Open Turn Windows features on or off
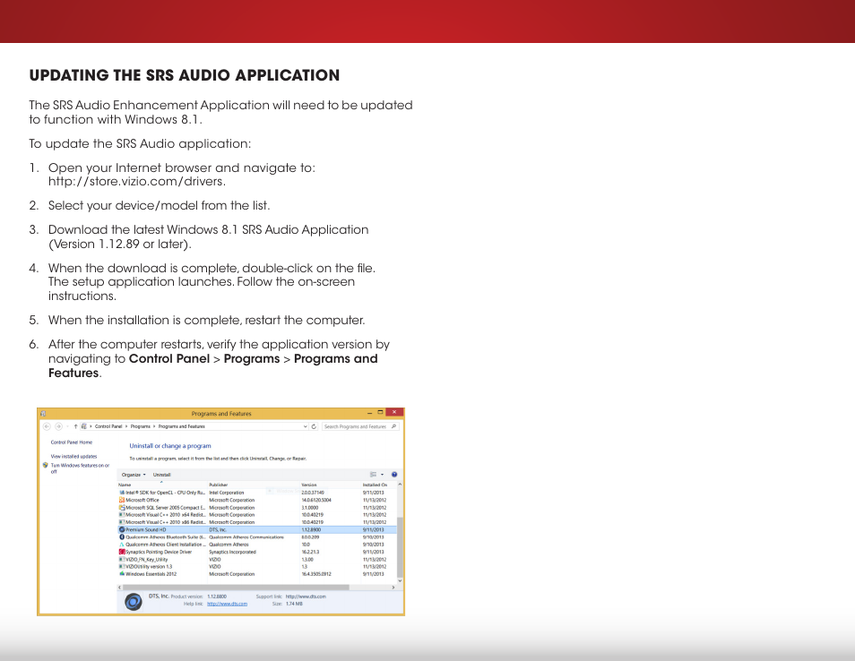 click(80, 468)
